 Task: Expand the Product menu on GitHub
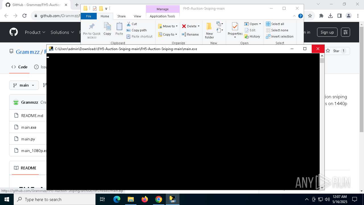pos(35,32)
